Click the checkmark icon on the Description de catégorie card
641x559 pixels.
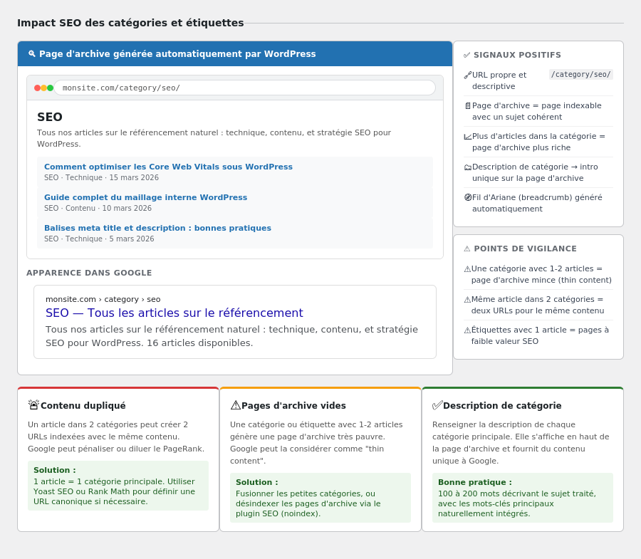click(437, 405)
